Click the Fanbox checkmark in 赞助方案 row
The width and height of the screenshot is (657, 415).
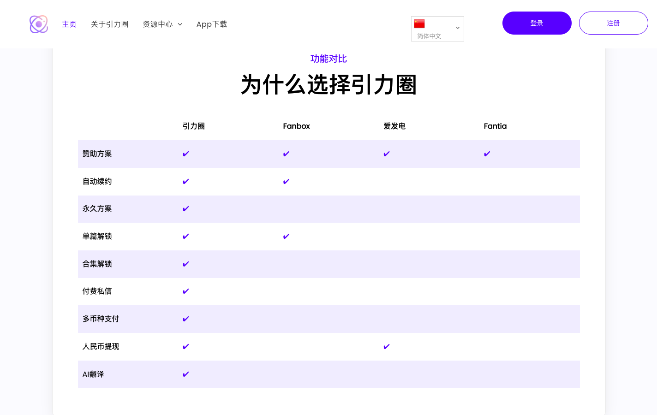point(287,154)
